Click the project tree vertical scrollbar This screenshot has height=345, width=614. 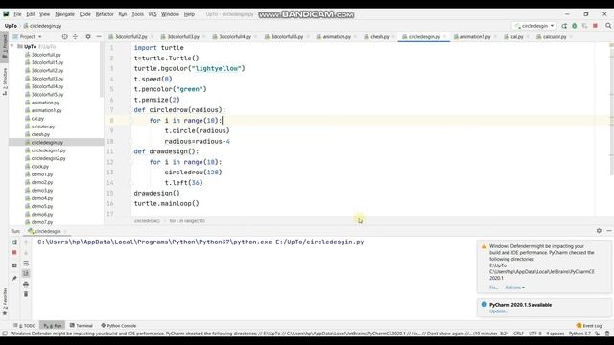pos(102,70)
